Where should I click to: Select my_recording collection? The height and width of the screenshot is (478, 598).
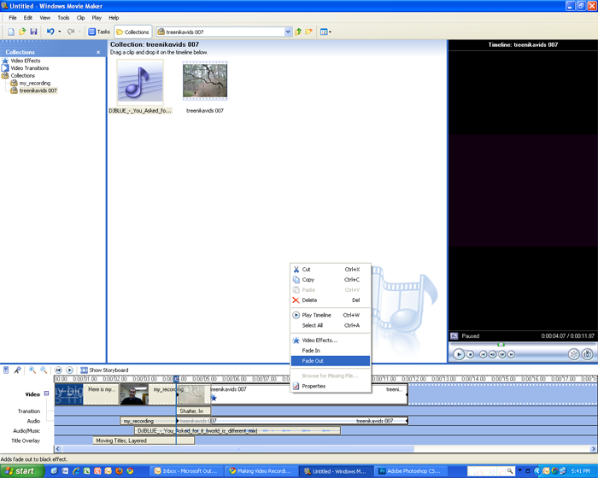pos(35,83)
